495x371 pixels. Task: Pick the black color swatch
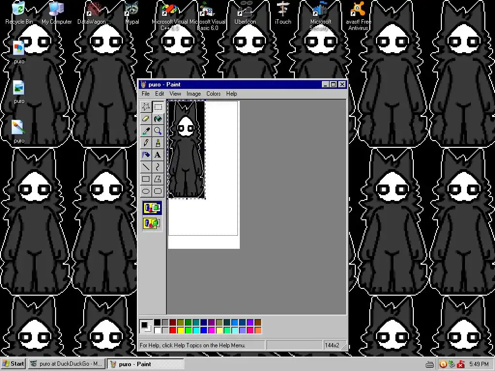click(x=157, y=322)
